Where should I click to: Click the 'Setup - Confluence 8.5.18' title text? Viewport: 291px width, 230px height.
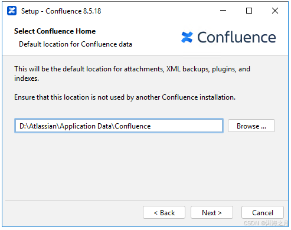[61, 11]
